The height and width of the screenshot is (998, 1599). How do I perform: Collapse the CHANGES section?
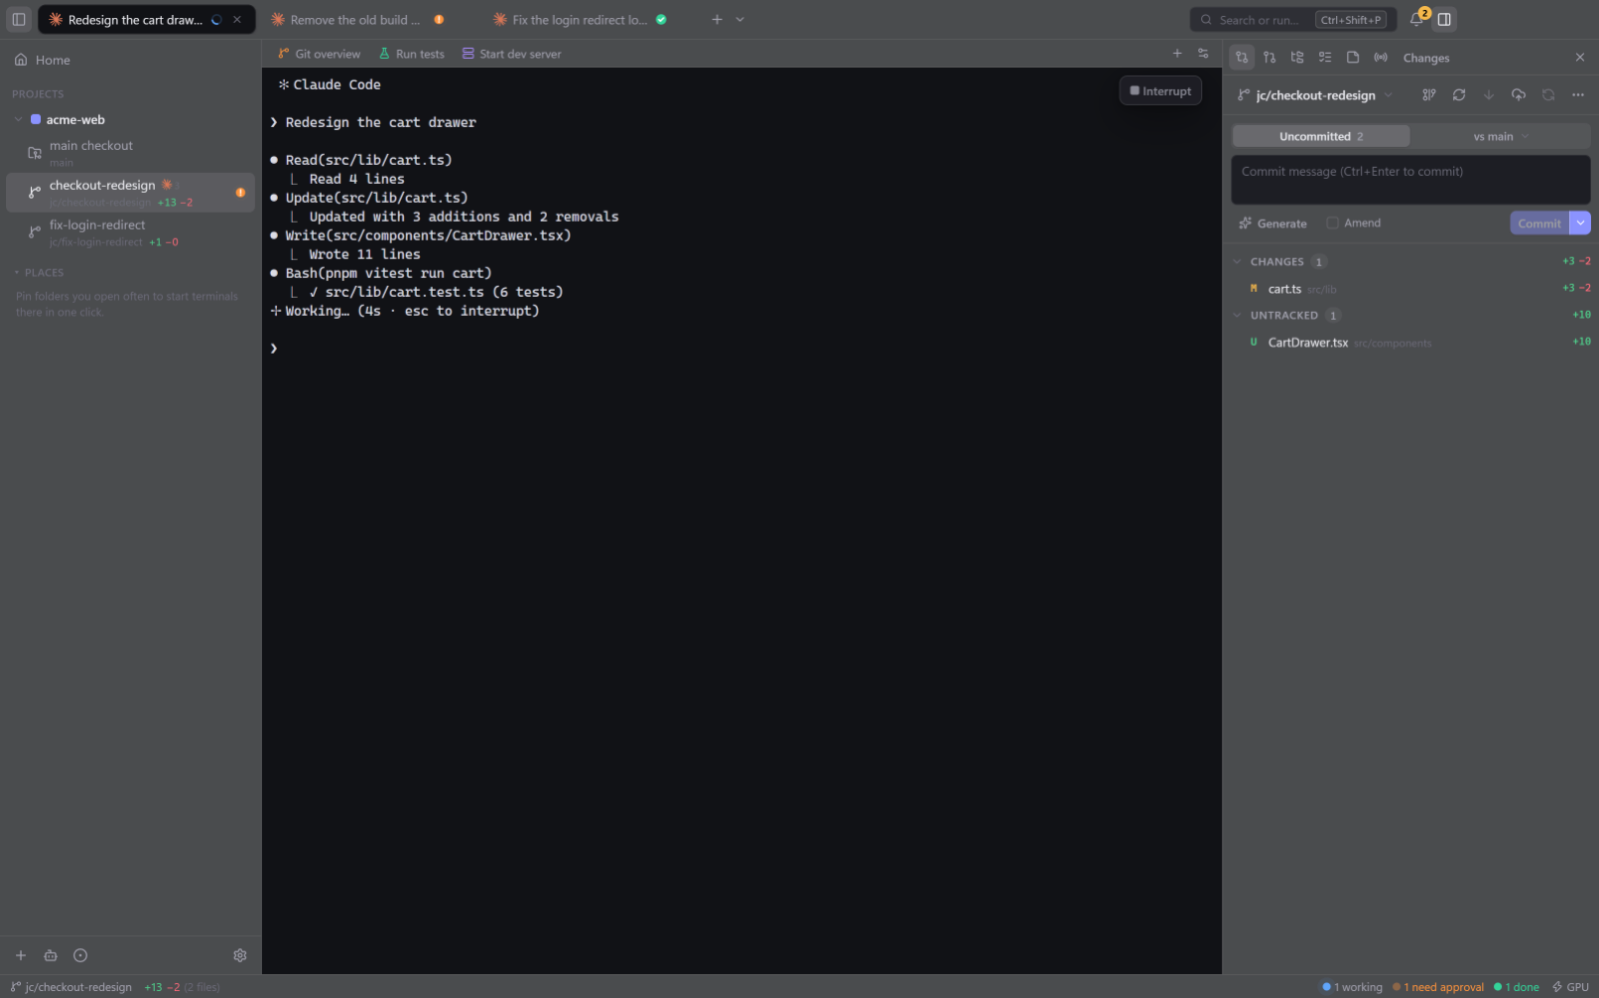click(x=1237, y=262)
